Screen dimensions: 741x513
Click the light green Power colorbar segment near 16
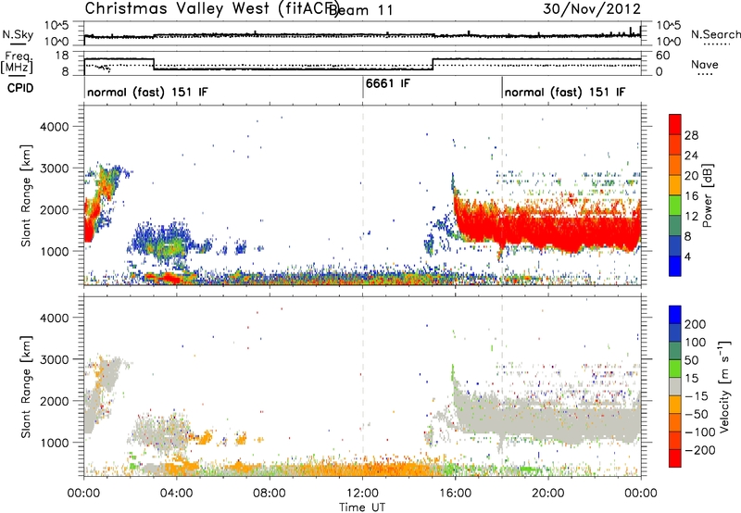(675, 206)
